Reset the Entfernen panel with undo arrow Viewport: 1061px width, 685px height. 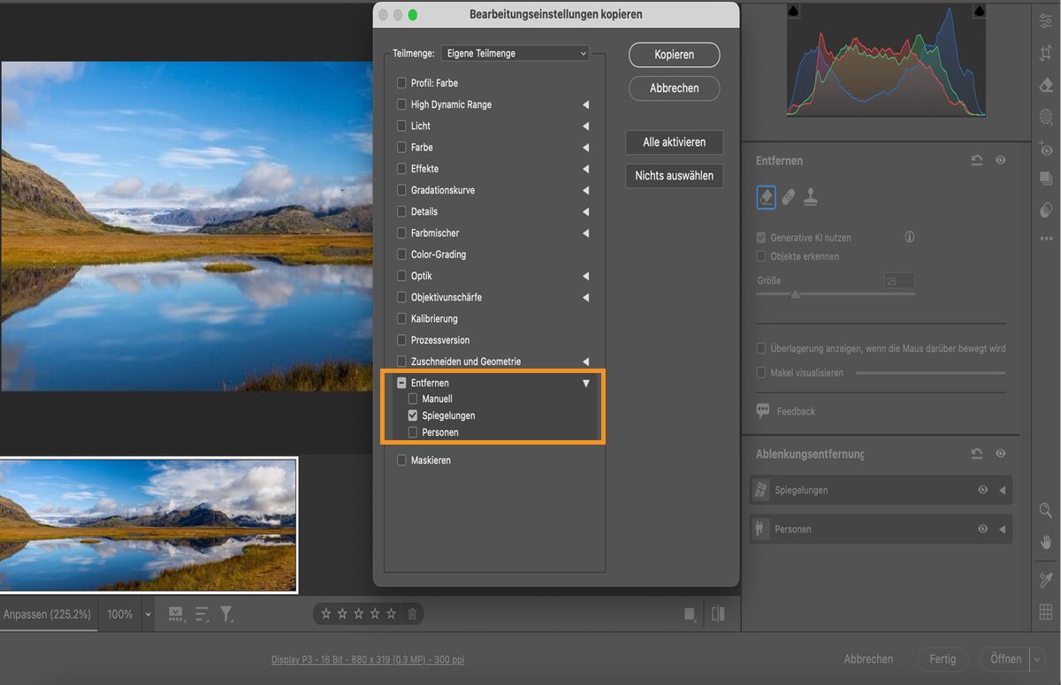pos(977,161)
